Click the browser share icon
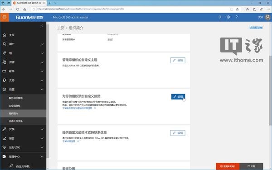272x170 pixels. (261, 9)
